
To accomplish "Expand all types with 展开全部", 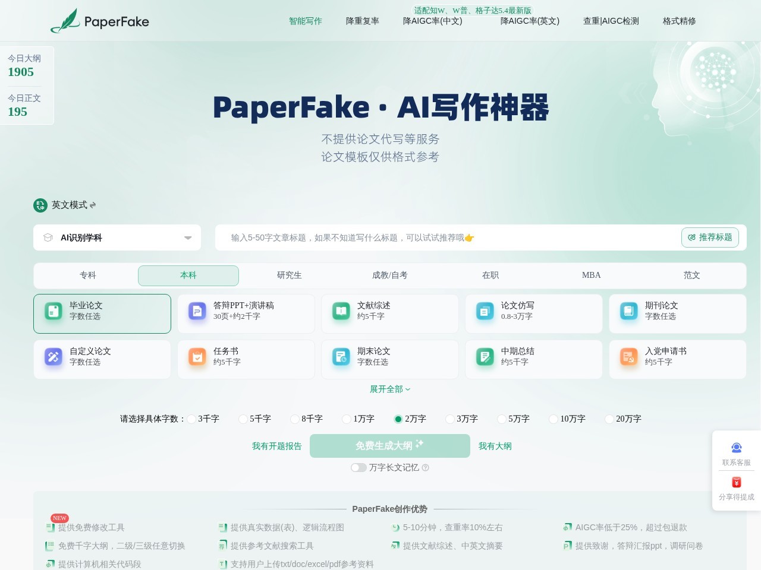I will (390, 389).
